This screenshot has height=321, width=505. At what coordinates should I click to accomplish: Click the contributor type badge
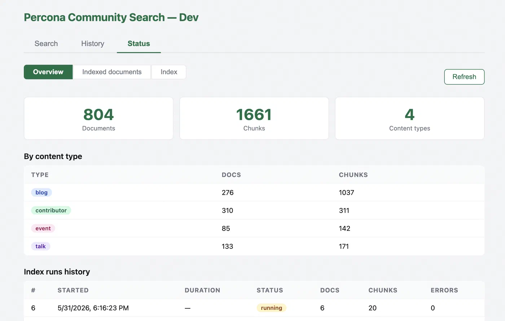[x=51, y=211]
